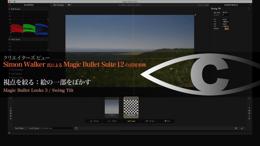
Task: Toggle the Skin Overlay button
Action: [58, 5]
